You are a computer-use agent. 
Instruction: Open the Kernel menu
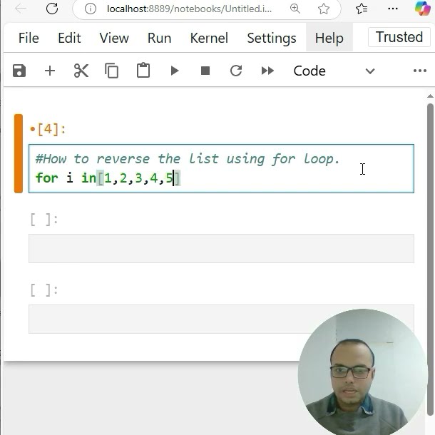click(x=209, y=38)
